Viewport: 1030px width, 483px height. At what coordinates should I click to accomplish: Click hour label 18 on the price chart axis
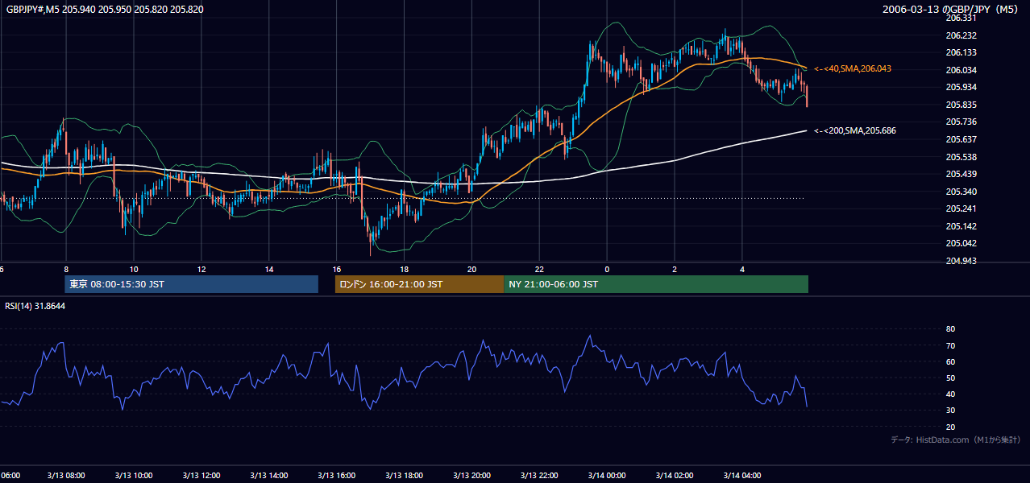405,269
